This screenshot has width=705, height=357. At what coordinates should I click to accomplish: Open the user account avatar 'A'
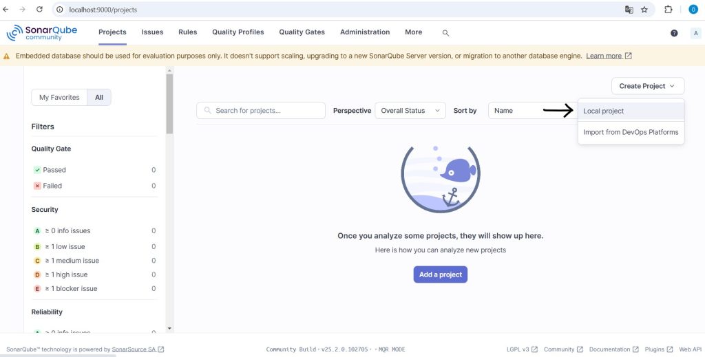(695, 33)
